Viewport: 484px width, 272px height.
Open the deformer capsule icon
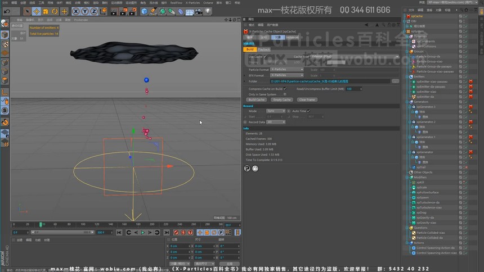[181, 12]
